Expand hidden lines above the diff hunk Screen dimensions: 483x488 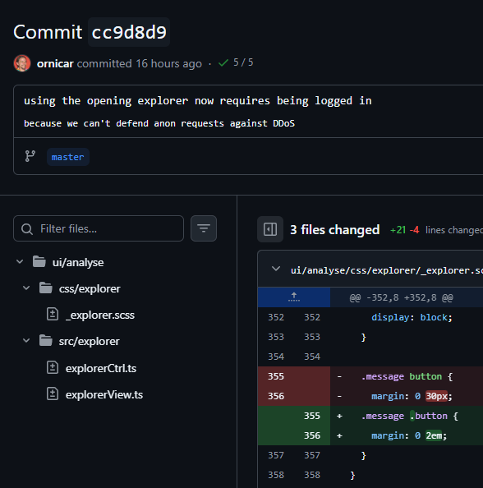point(294,297)
